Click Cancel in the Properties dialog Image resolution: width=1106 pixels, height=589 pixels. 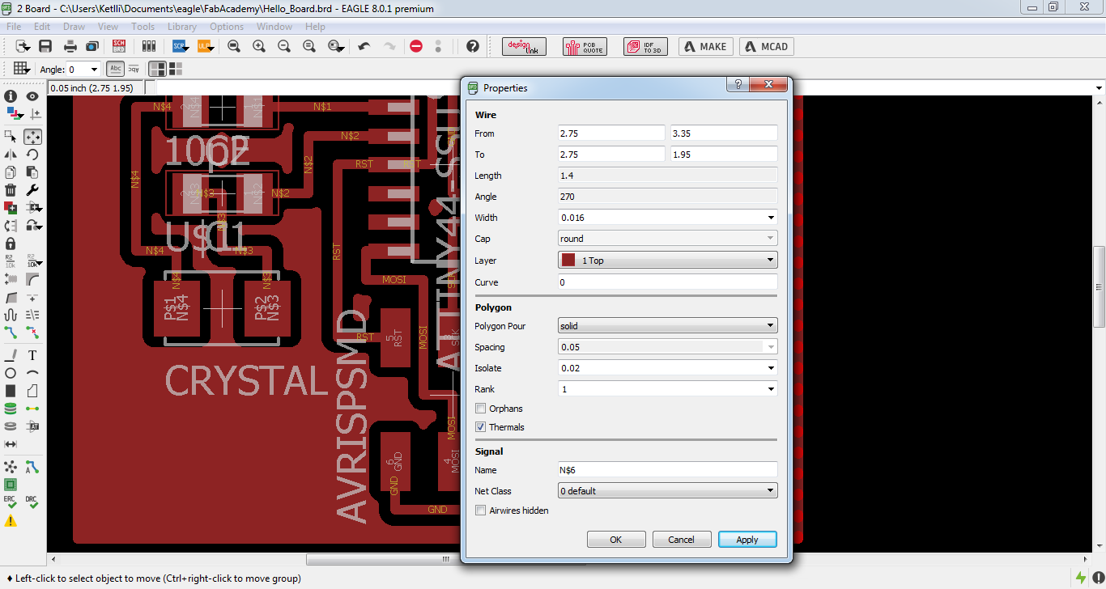(682, 540)
